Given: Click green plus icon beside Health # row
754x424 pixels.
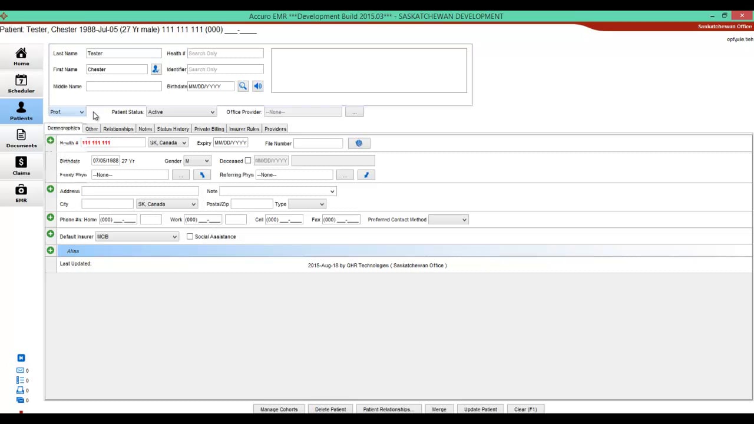Looking at the screenshot, I should [x=51, y=141].
